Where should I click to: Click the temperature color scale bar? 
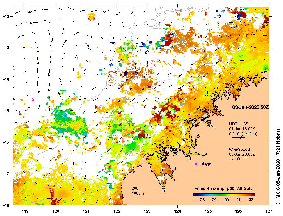coord(224,195)
